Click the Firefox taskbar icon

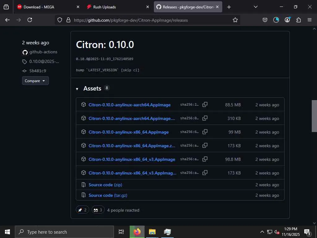tap(137, 232)
